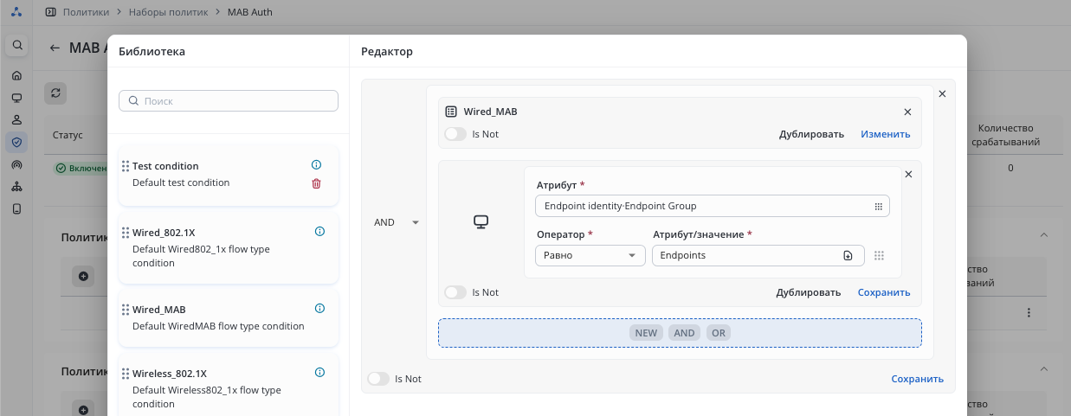Enable the bottom Is Not switch

378,379
